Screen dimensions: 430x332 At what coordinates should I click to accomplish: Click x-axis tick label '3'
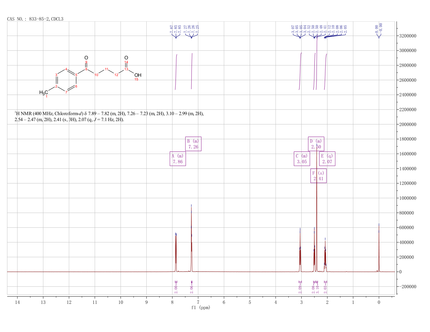[301, 302]
